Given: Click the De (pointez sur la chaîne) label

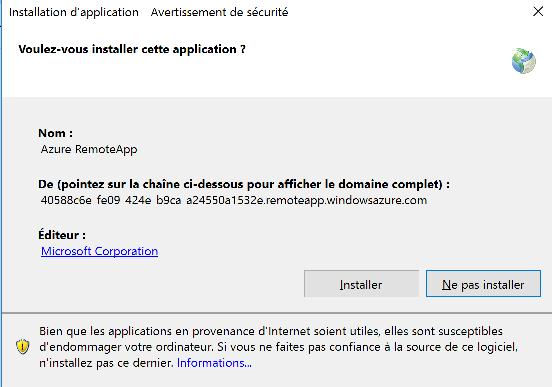Looking at the screenshot, I should pos(244,184).
